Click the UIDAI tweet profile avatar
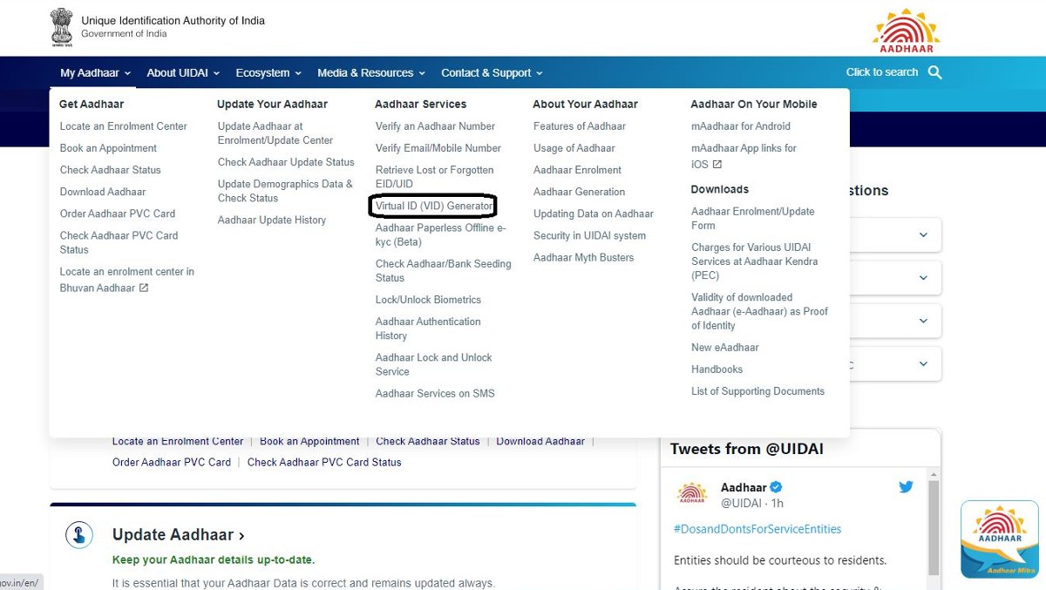Image resolution: width=1046 pixels, height=590 pixels. [692, 494]
